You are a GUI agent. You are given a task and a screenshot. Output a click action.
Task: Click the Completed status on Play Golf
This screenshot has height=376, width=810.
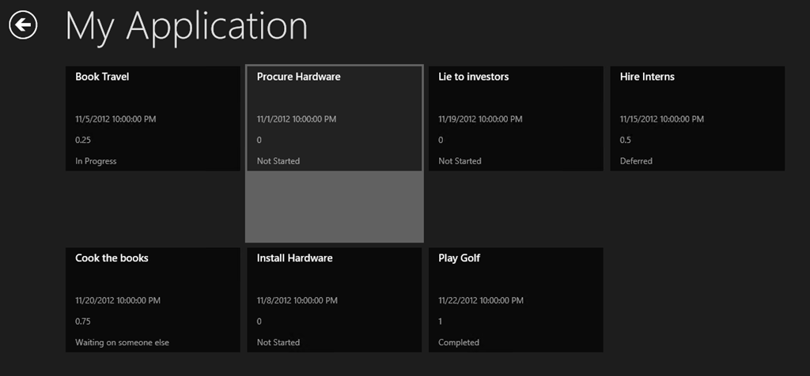pyautogui.click(x=459, y=343)
